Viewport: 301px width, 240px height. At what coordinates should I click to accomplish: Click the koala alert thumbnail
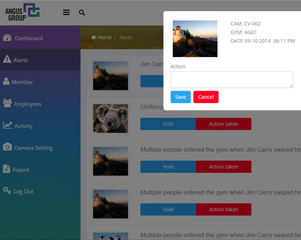pyautogui.click(x=111, y=118)
